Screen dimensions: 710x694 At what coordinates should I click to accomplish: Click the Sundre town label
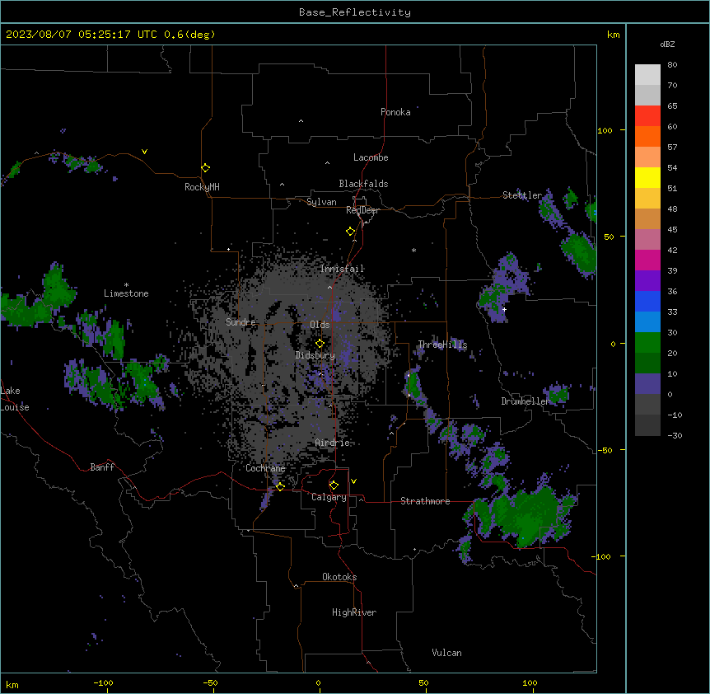(x=241, y=322)
